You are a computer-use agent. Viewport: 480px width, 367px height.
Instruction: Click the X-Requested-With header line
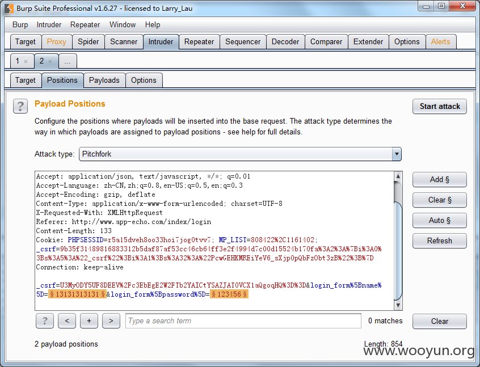pyautogui.click(x=99, y=213)
